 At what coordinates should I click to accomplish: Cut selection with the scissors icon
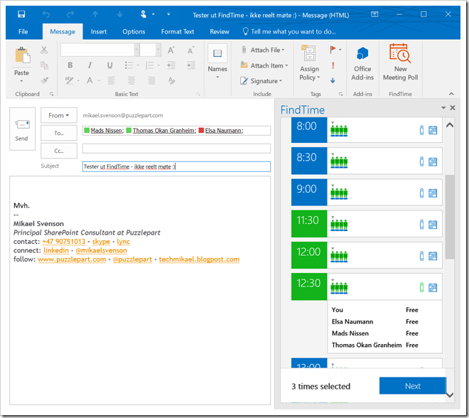(44, 50)
